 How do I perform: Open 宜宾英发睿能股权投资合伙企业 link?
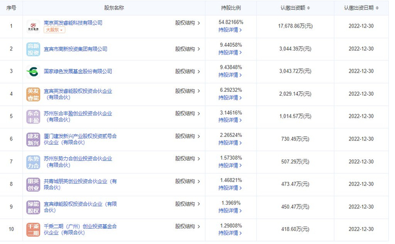click(x=78, y=94)
